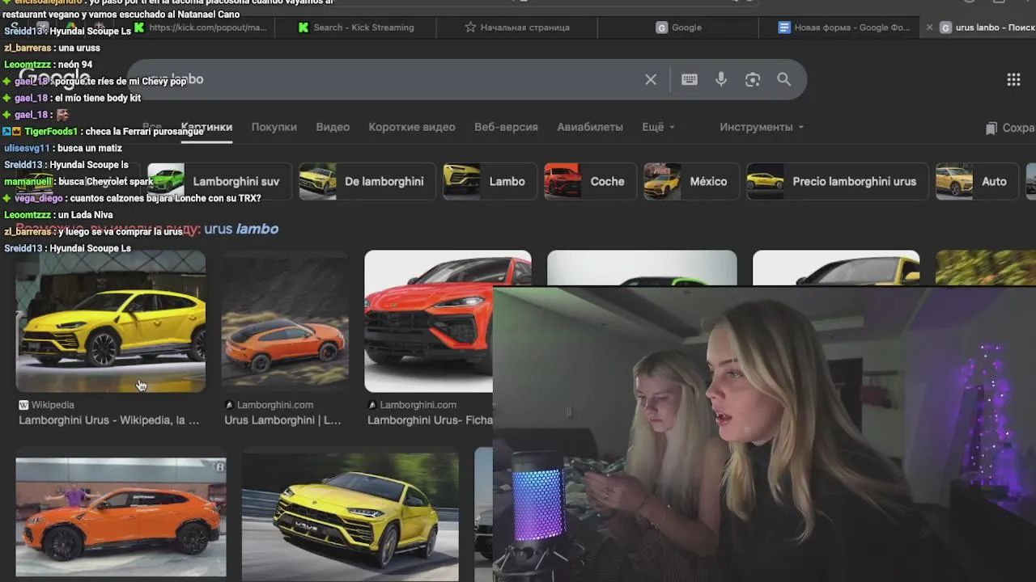
Task: Switch to Search - Kick Streaming tab
Action: pos(356,27)
